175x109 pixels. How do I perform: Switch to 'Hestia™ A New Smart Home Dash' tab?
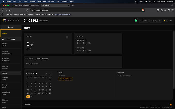(x=26, y=5)
